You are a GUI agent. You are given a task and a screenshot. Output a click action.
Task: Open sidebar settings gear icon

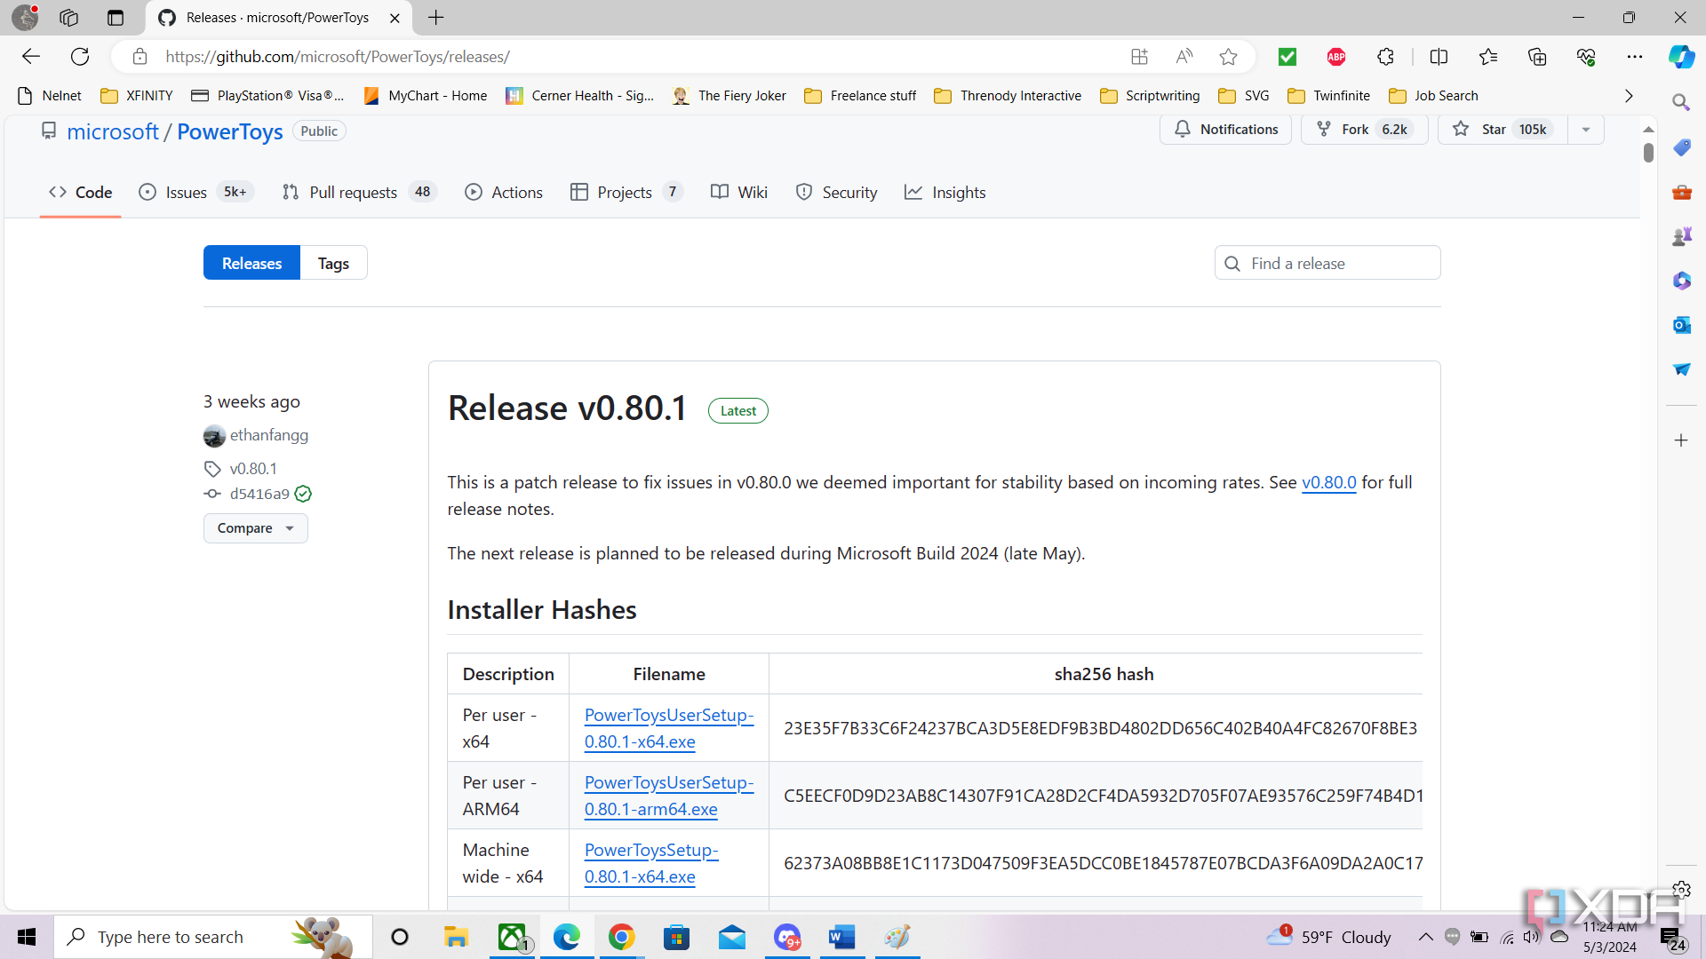point(1681,889)
